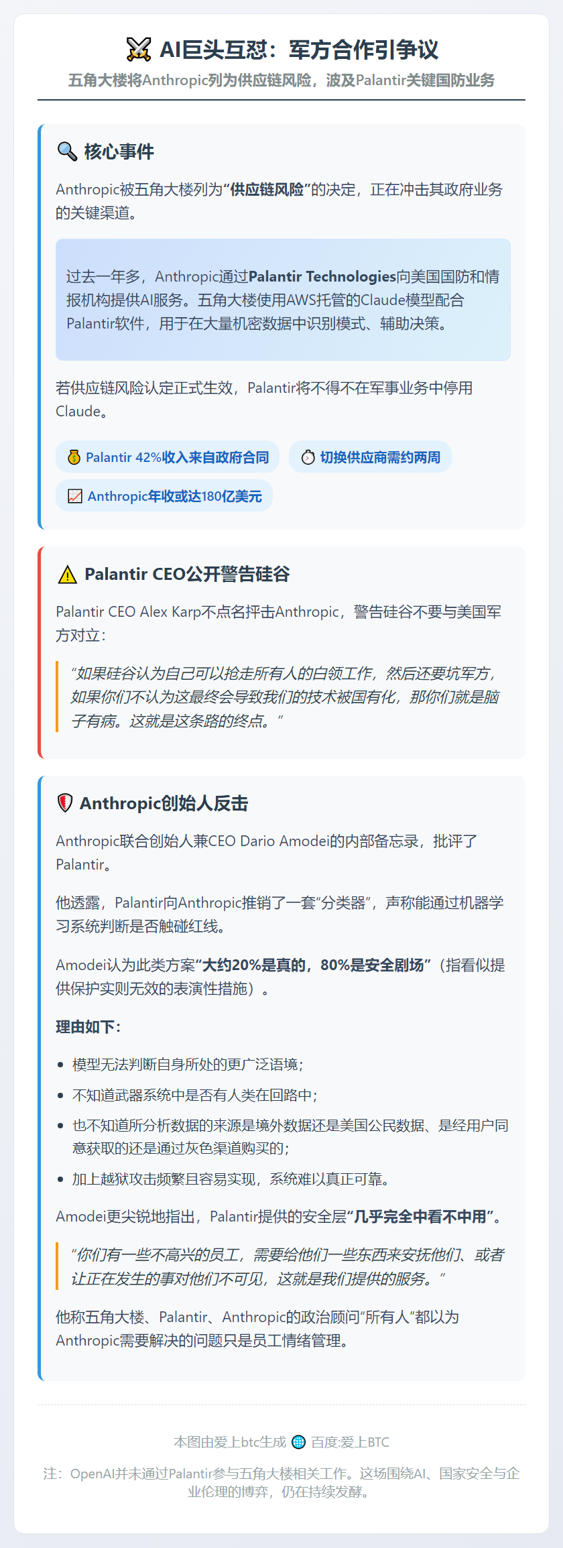Screen dimensions: 563x1548
Task: Click the money bag icon in Palantir tag
Action: tap(74, 457)
